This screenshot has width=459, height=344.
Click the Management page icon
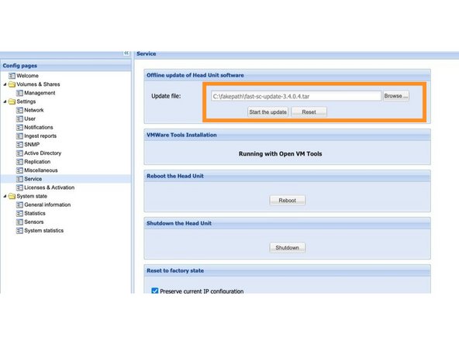pyautogui.click(x=19, y=93)
